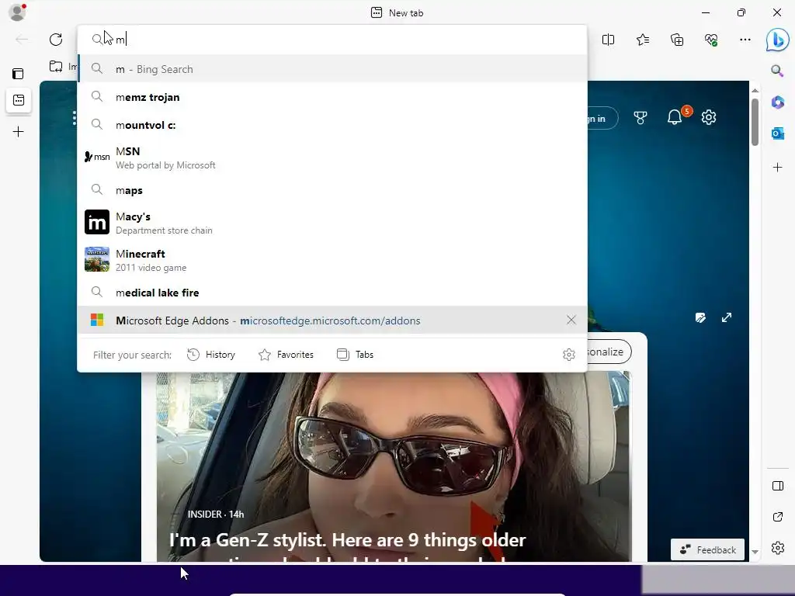Open the Collections icon in toolbar

(677, 40)
